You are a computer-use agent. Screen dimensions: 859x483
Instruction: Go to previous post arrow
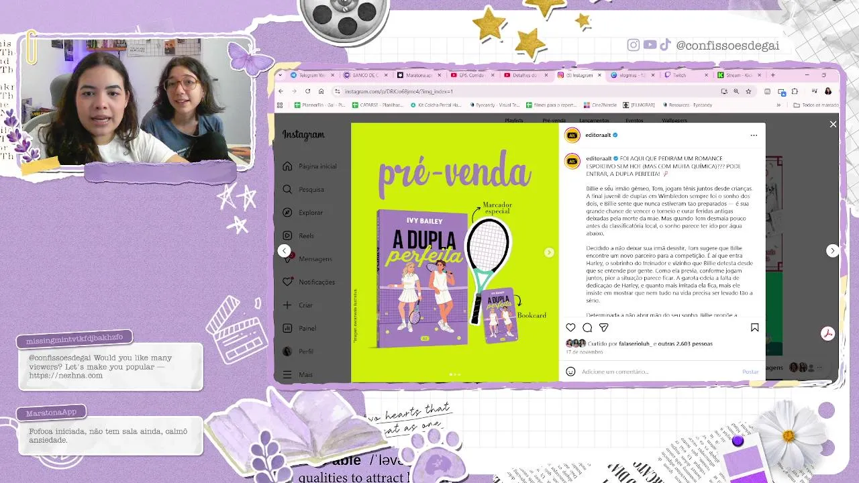[x=285, y=250]
